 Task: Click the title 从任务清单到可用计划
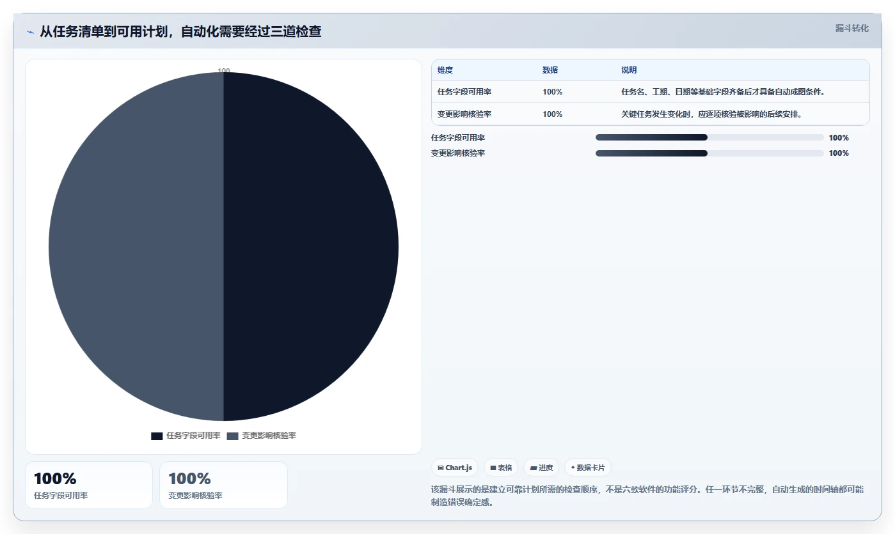pyautogui.click(x=180, y=31)
